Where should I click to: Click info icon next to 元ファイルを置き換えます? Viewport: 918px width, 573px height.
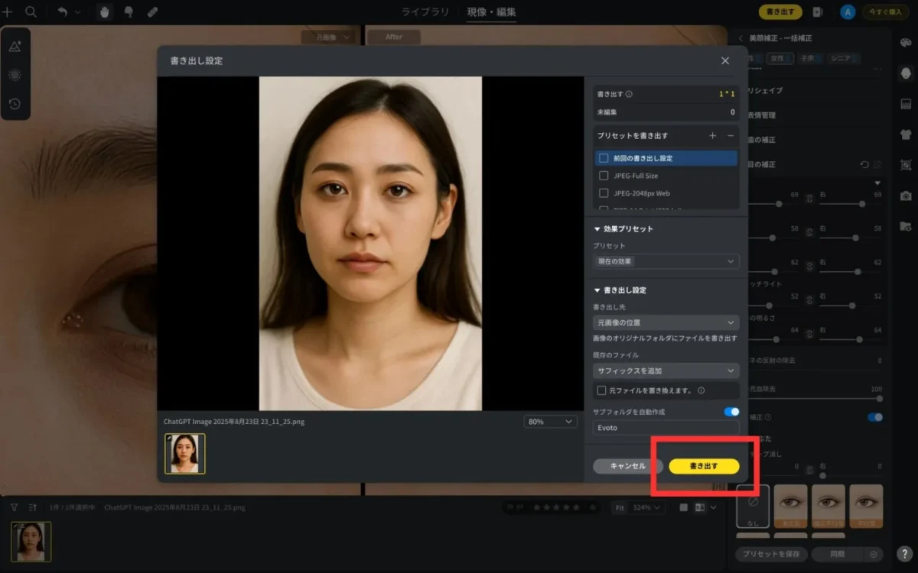pos(701,390)
